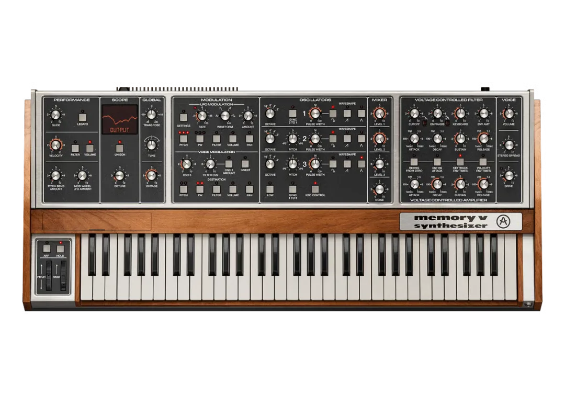Image resolution: width=565 pixels, height=394 pixels.
Task: Toggle Sync 1 to 3 button
Action: coord(292,189)
